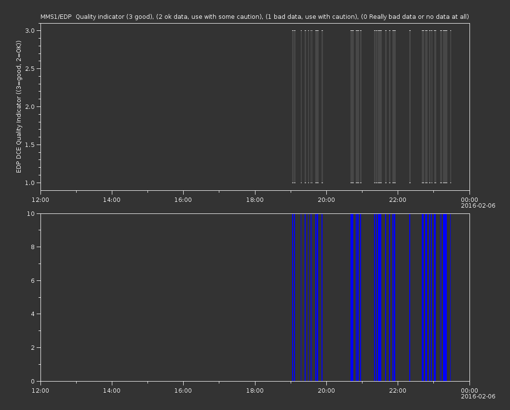Select the 2.0 tick label on upper plot
Image resolution: width=510 pixels, height=410 pixels.
tap(30, 106)
